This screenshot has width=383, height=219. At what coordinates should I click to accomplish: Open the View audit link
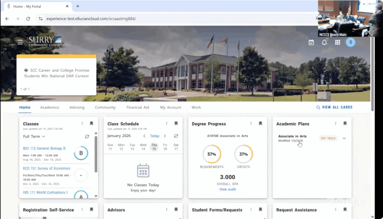click(227, 189)
